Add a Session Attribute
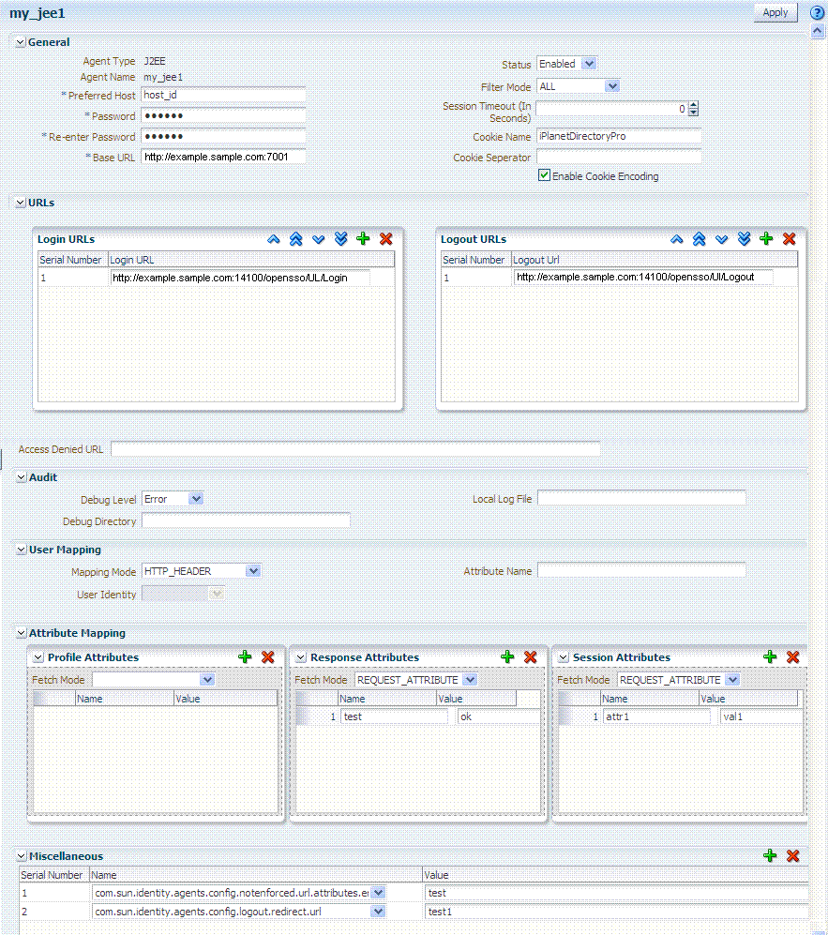828x935 pixels. (770, 657)
